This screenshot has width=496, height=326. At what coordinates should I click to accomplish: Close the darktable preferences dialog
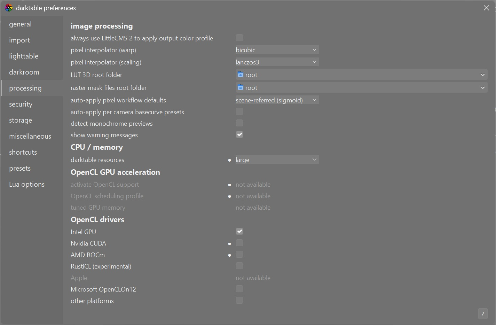tap(486, 8)
